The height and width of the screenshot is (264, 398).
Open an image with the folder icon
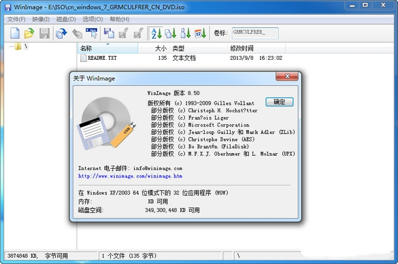pos(29,33)
